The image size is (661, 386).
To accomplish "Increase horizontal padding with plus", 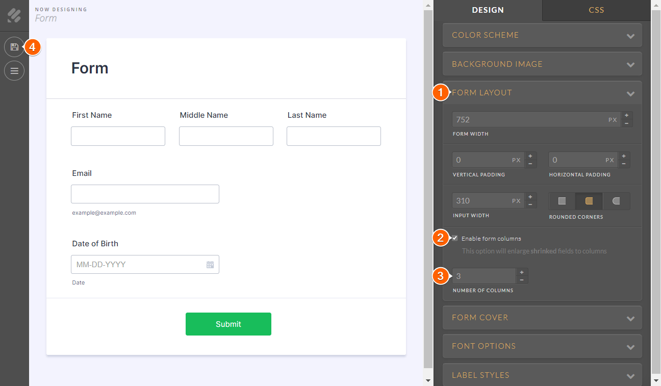I will tap(624, 156).
